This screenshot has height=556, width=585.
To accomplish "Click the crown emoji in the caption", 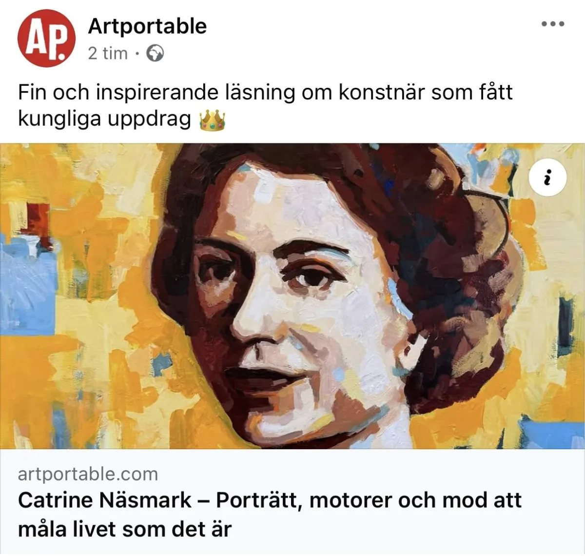I will click(x=212, y=120).
